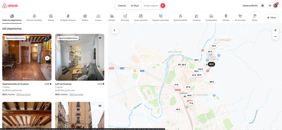282x130 pixels.
Task: Choose the Parques nacionales category icon
Action: [161, 16]
